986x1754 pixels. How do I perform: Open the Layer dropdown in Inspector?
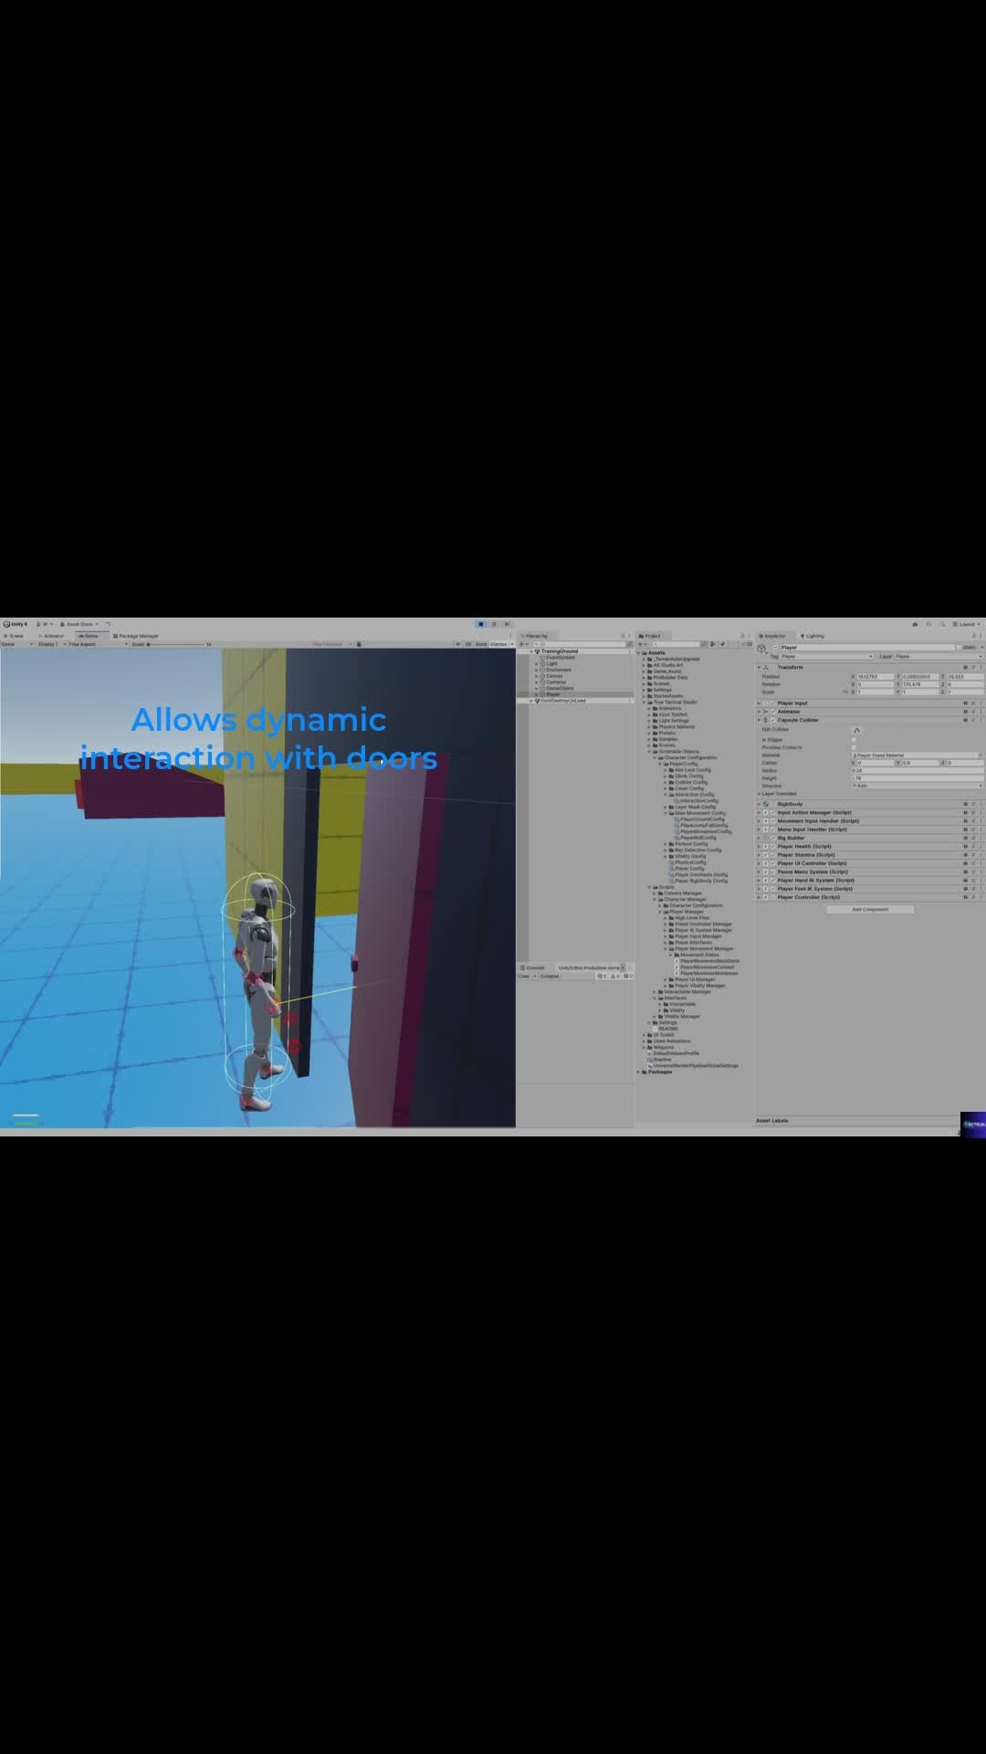tap(939, 656)
